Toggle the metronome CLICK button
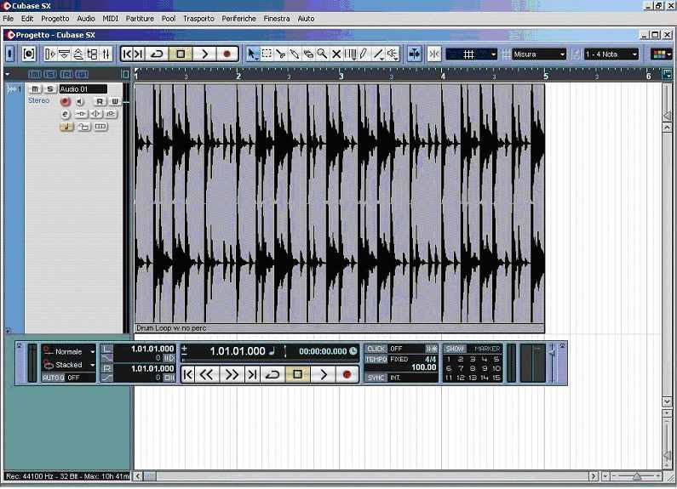 pyautogui.click(x=376, y=349)
